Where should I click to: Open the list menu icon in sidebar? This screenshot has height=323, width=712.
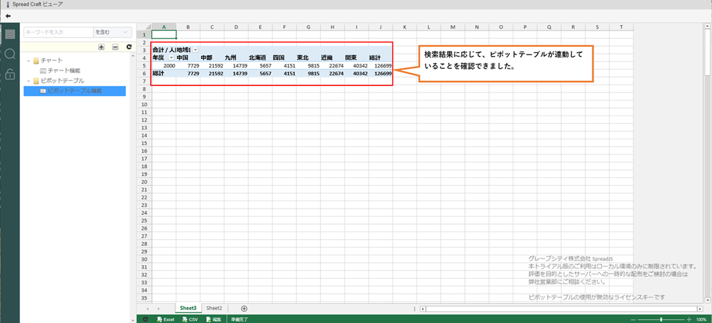10,34
